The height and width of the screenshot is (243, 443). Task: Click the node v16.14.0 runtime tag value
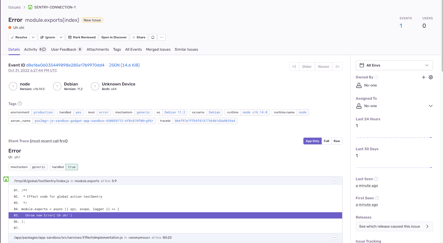[255, 113]
